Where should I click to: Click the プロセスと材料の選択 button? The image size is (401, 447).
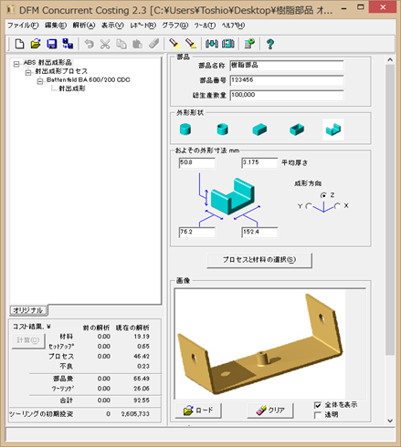pyautogui.click(x=259, y=260)
